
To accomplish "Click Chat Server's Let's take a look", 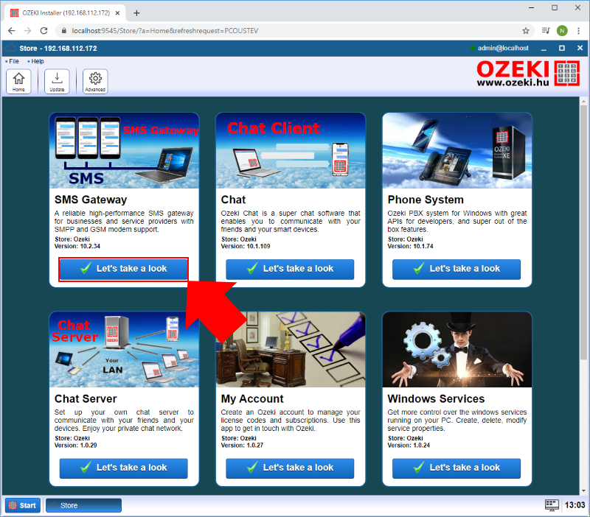I will pos(123,468).
